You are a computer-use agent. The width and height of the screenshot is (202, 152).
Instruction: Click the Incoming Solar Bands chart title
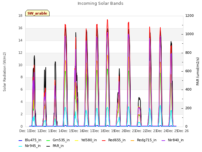100,3
